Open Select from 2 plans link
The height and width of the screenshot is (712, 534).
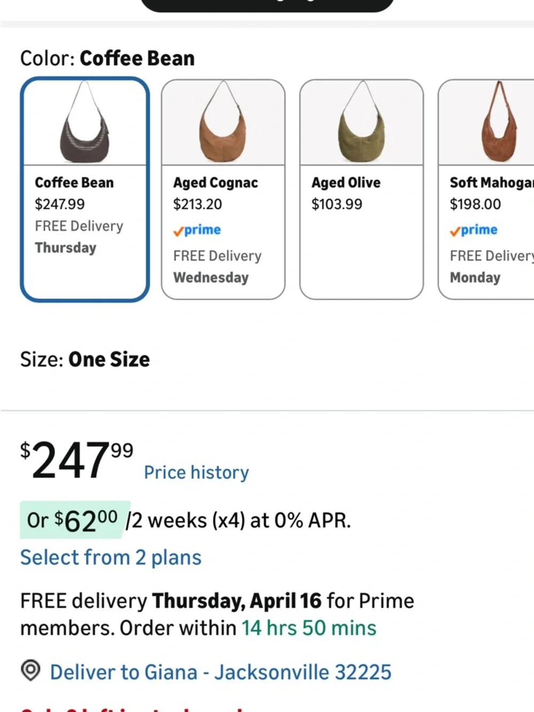(x=111, y=558)
